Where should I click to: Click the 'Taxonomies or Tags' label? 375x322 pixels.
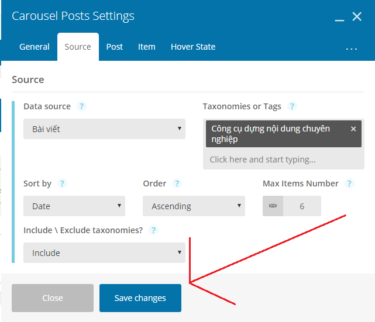coord(242,106)
